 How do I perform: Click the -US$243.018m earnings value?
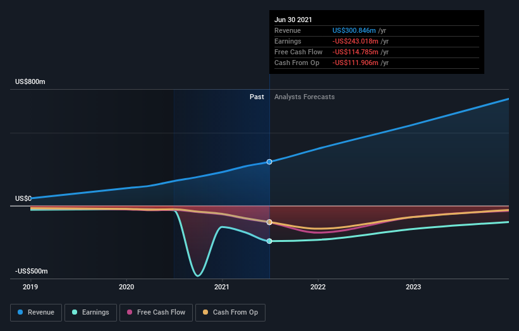[355, 41]
